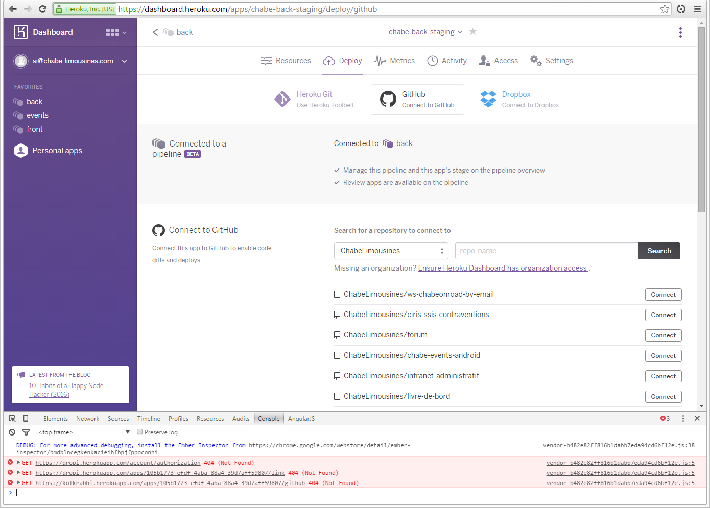Click pipeline icon next to back link

click(388, 144)
